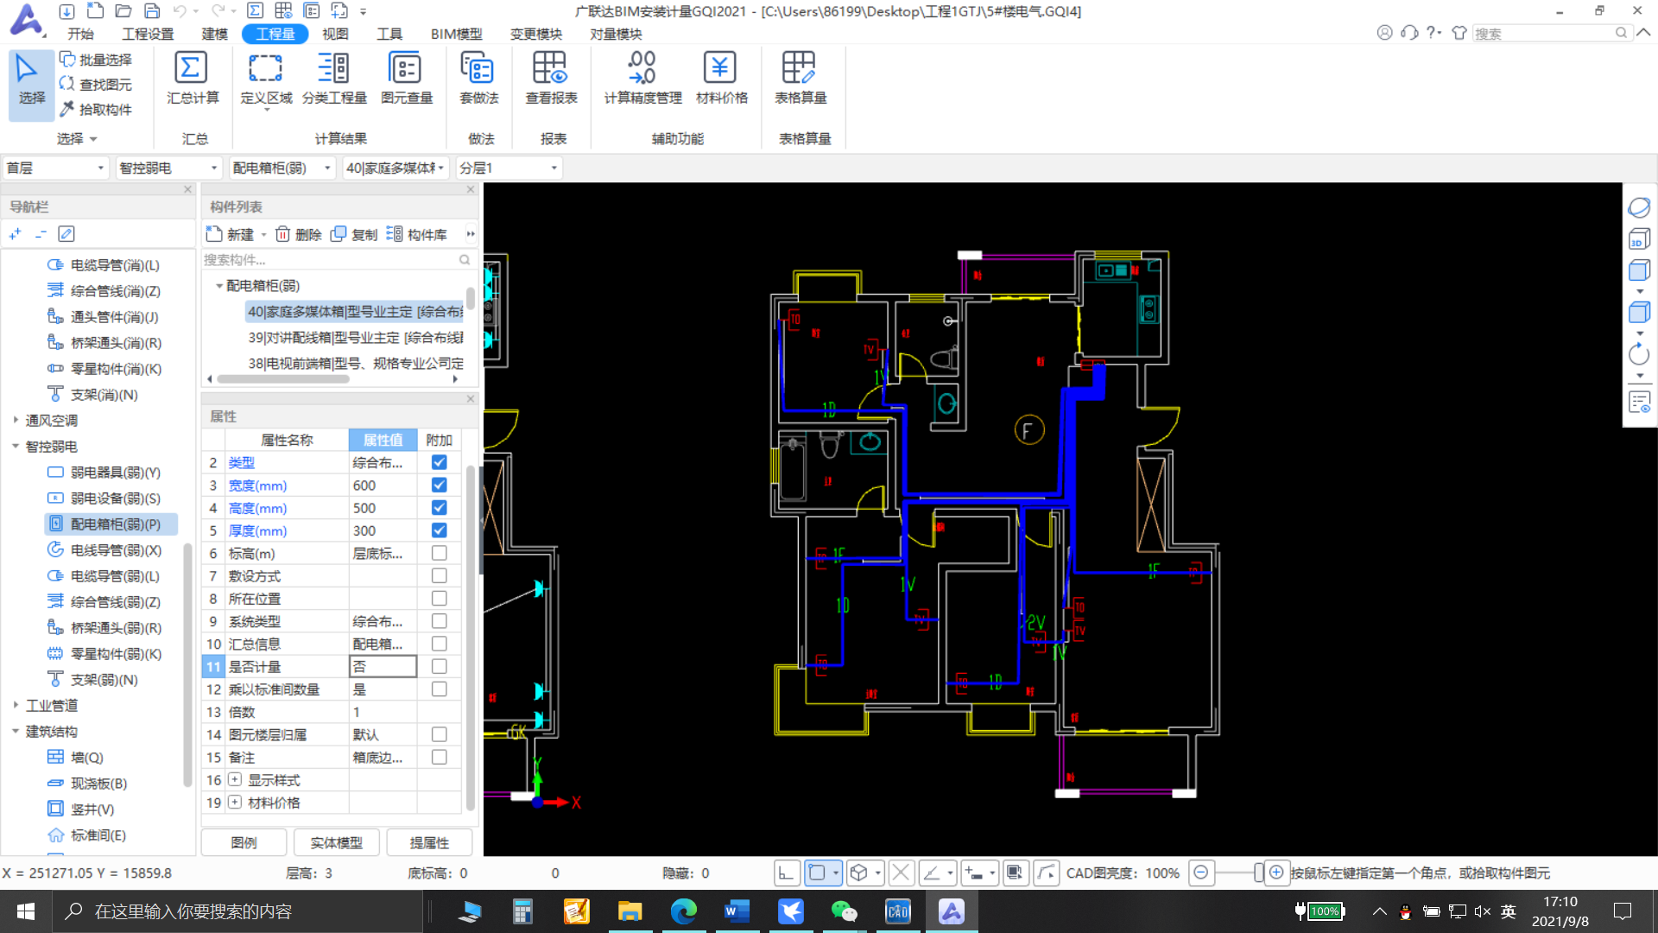Click the 批量选择 batch select tool
The height and width of the screenshot is (933, 1658).
[x=95, y=60]
